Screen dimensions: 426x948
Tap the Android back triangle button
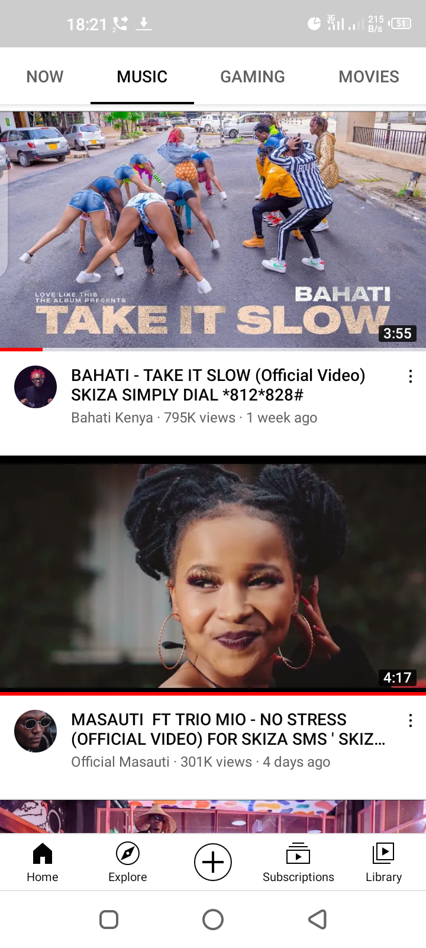point(318,920)
